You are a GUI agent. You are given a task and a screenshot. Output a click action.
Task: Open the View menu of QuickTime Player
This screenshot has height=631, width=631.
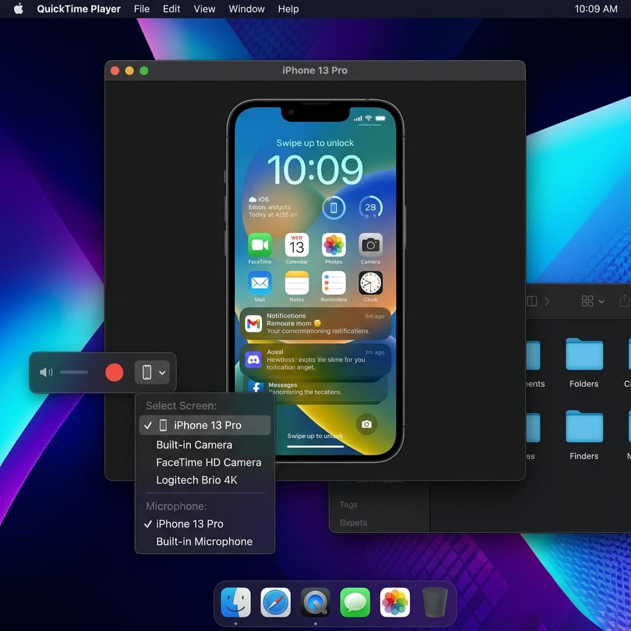(204, 9)
